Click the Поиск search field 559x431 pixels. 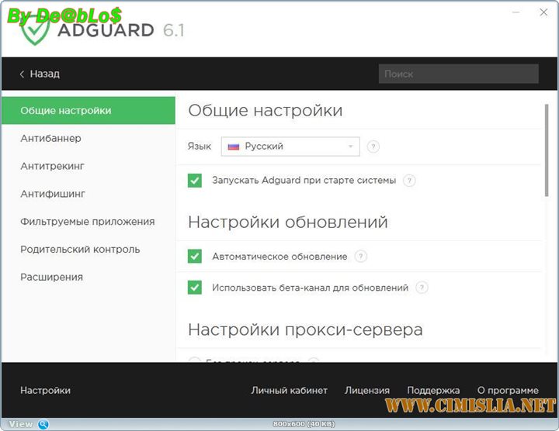pos(459,74)
